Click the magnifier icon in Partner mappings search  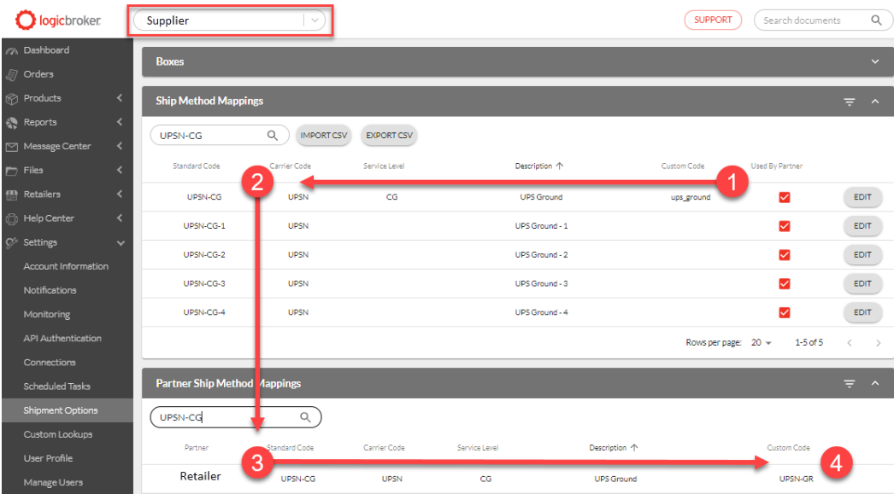coord(305,417)
